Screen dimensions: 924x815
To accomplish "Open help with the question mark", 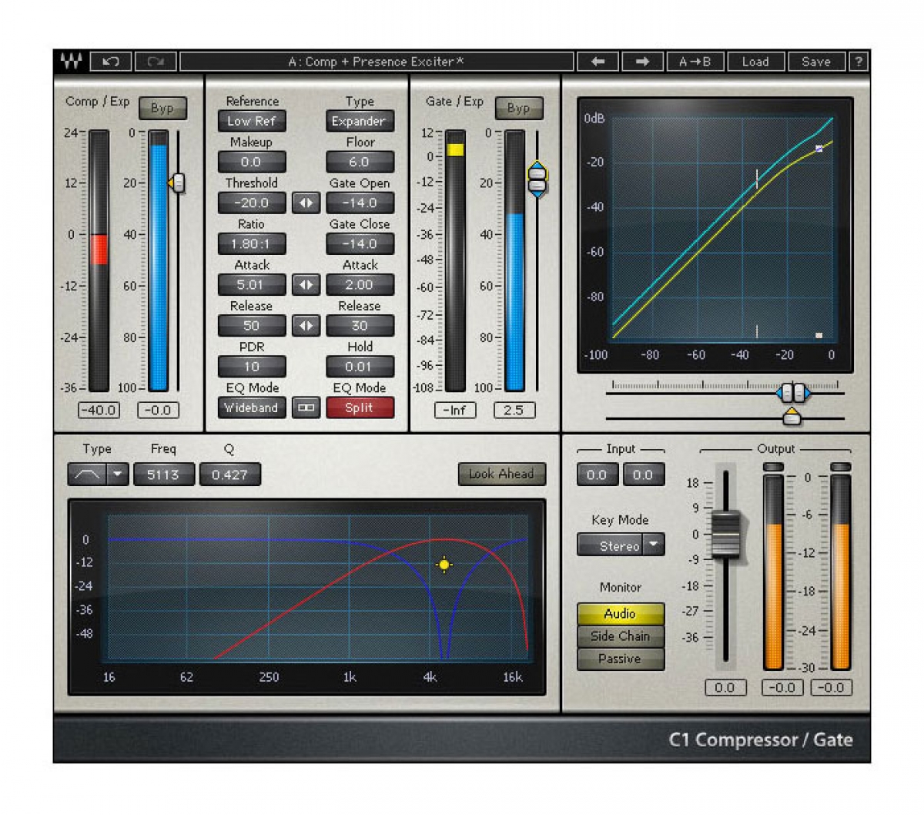I will 858,62.
